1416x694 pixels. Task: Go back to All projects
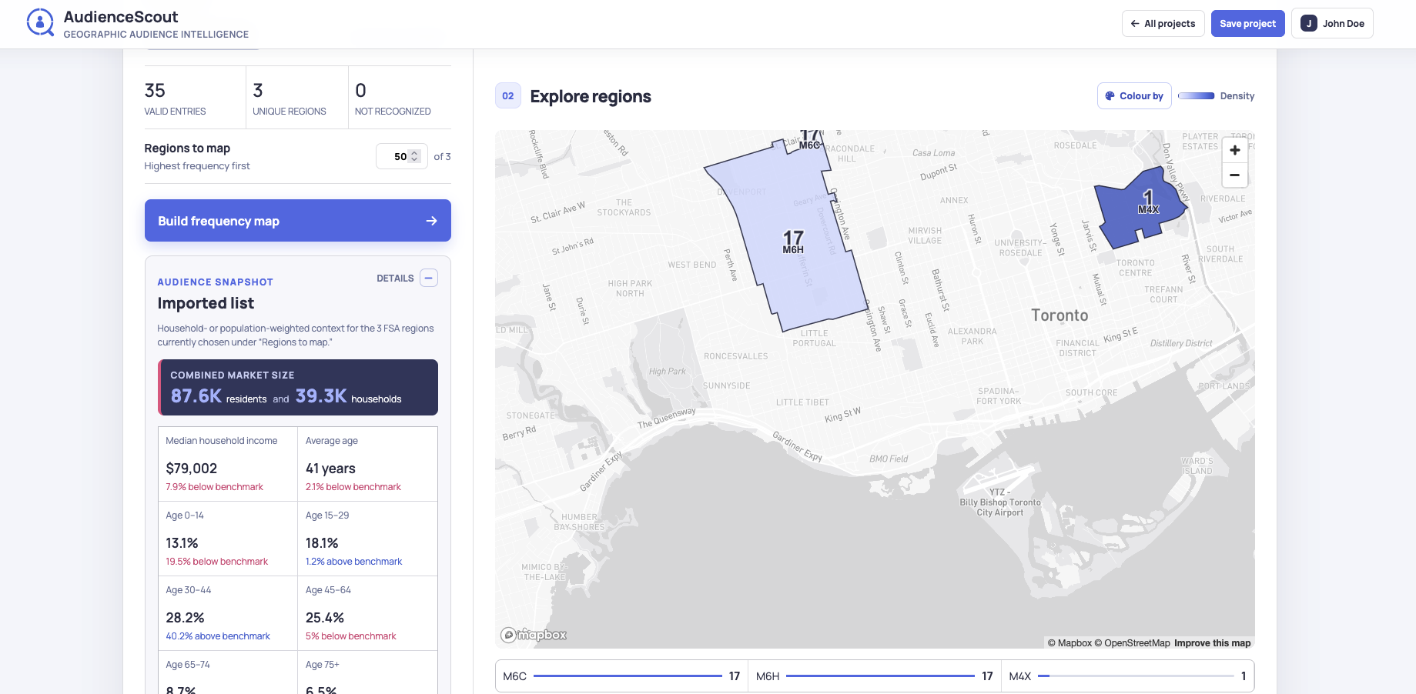coord(1163,24)
